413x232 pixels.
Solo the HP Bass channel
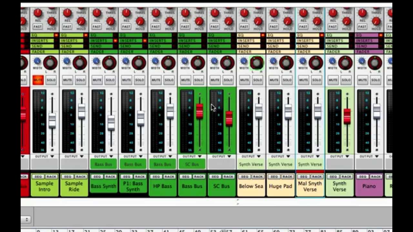click(169, 80)
